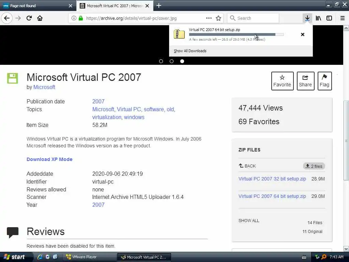Viewport: 349px width, 262px height.
Task: Open the Year 2007 link
Action: 98,205
